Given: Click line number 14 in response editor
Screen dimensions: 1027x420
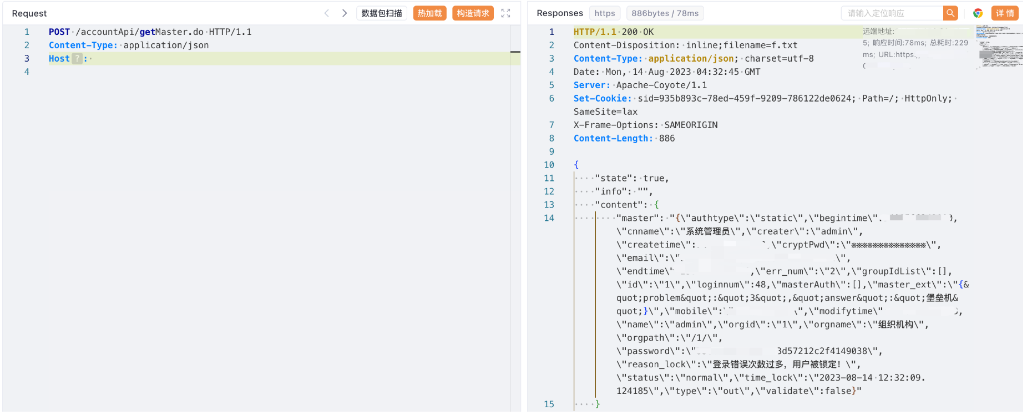Looking at the screenshot, I should point(549,218).
